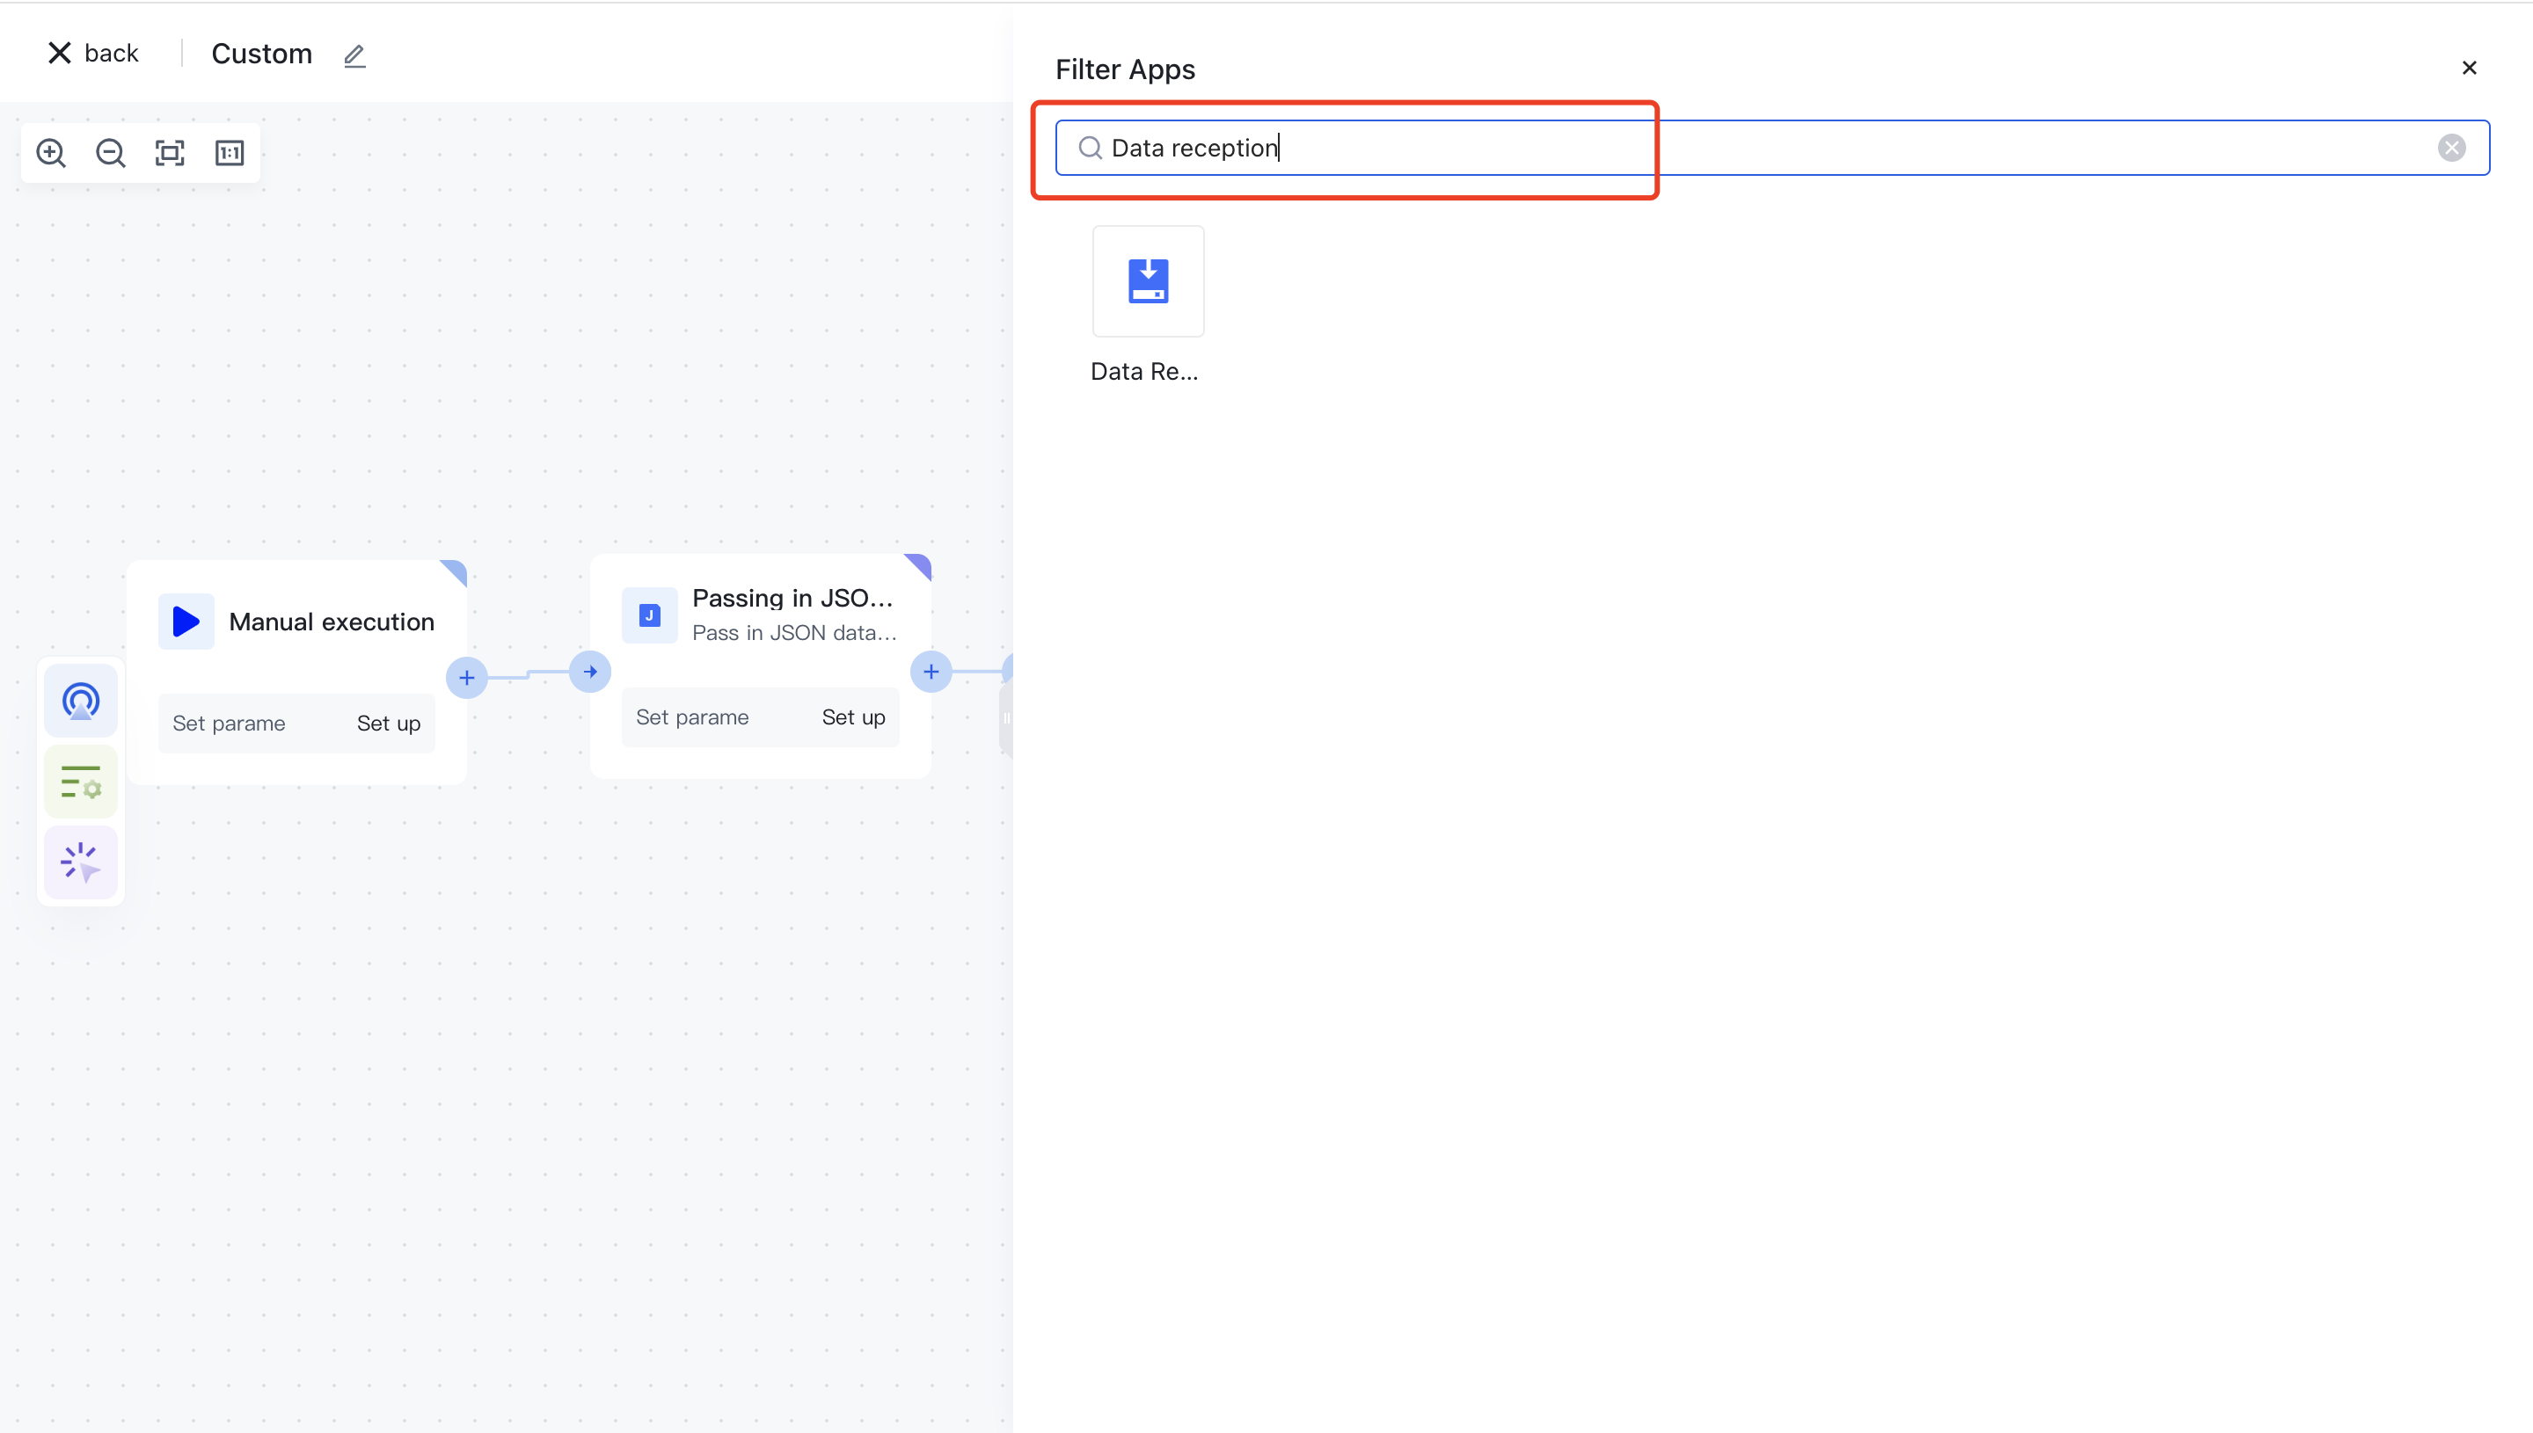The width and height of the screenshot is (2533, 1433).
Task: Click inside the Data reception search field
Action: [1674, 148]
